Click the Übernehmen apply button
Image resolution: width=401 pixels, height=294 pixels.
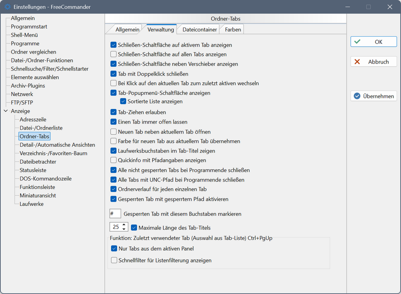373,96
